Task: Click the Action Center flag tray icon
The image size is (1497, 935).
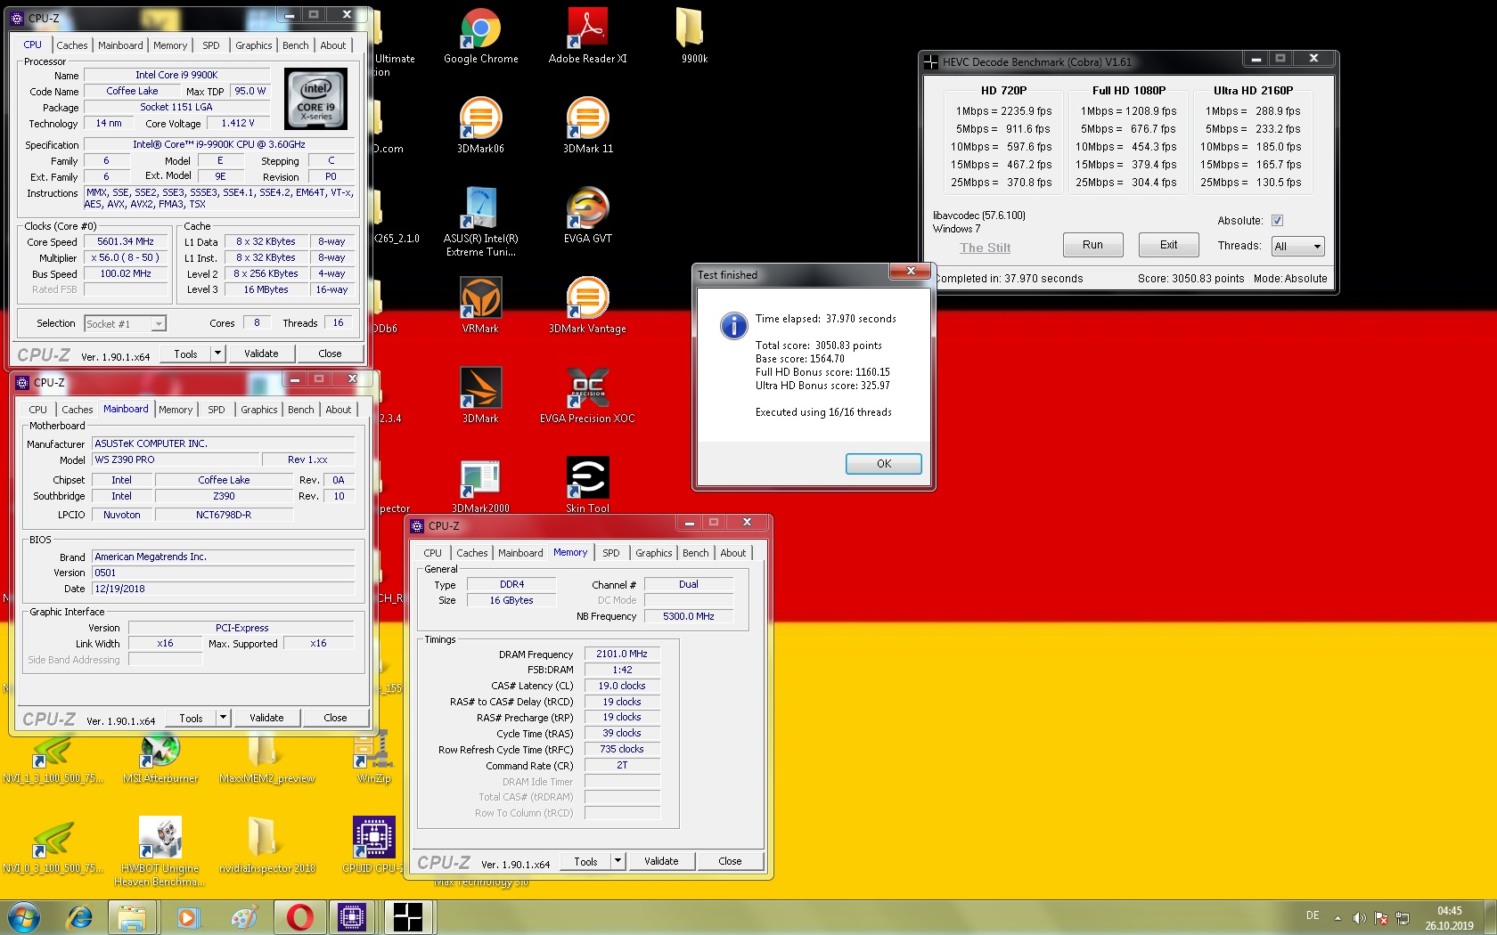Action: (x=1381, y=917)
